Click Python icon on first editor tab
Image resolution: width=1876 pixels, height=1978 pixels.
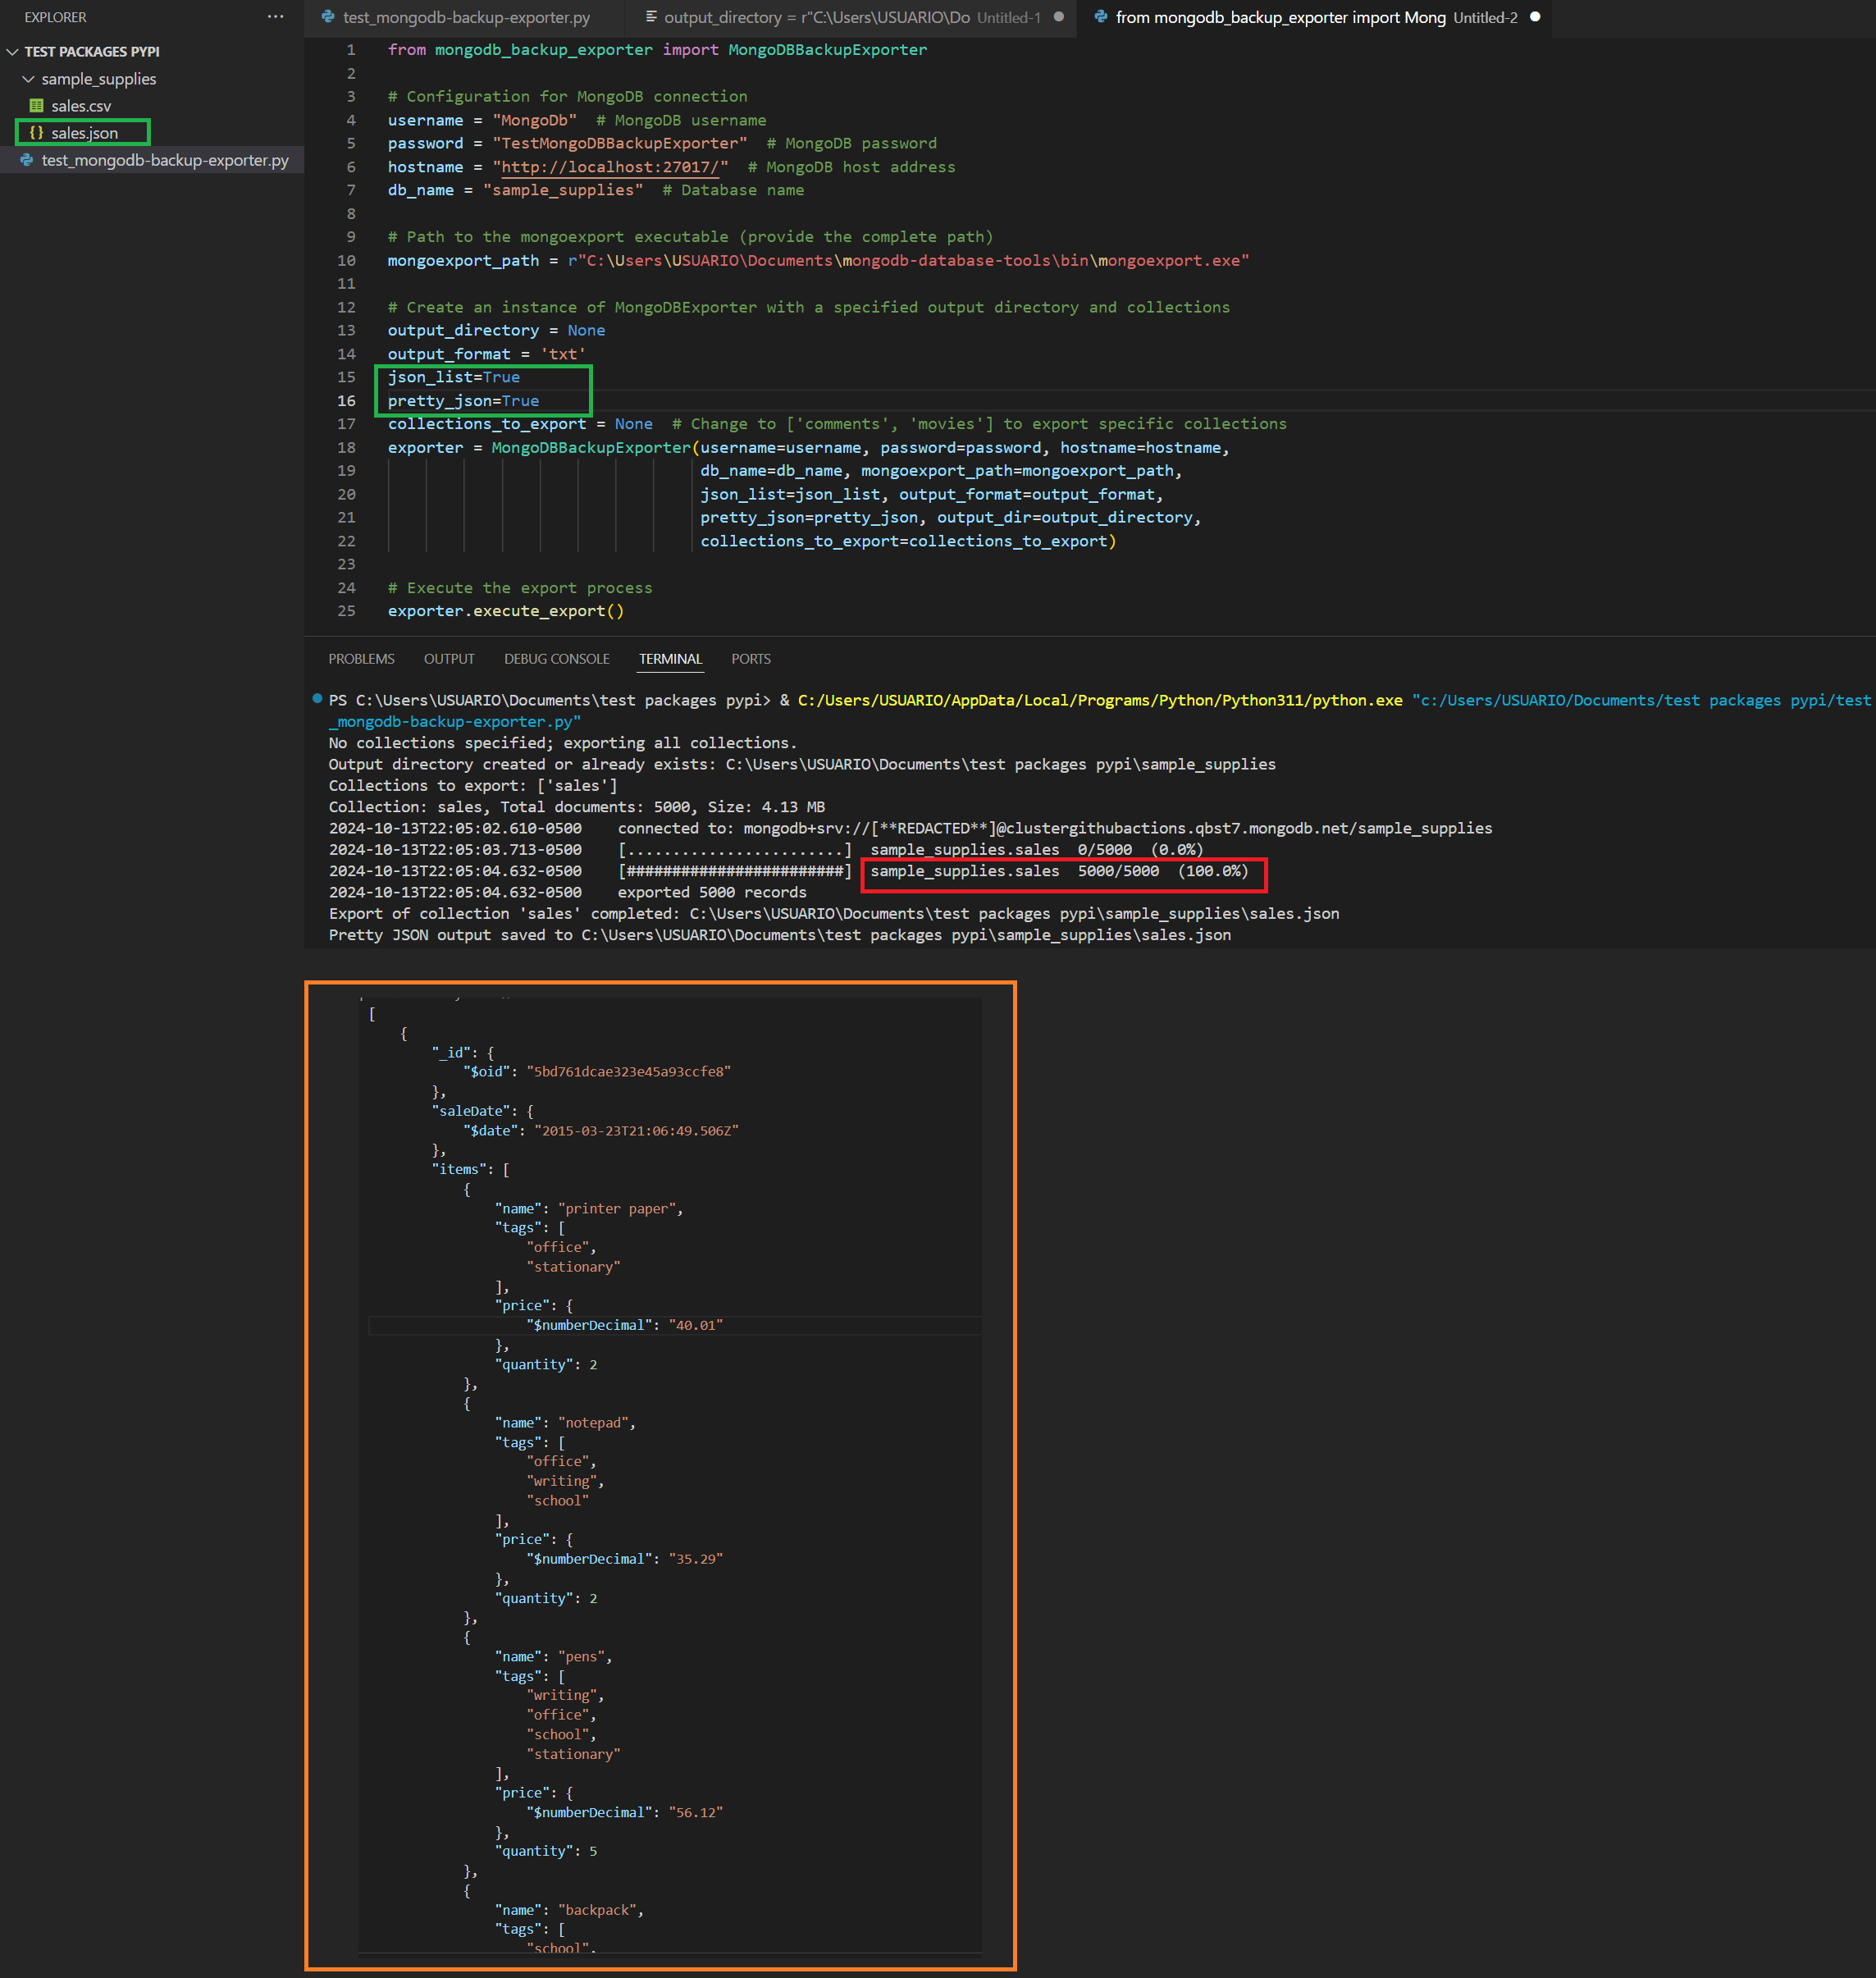(x=328, y=17)
